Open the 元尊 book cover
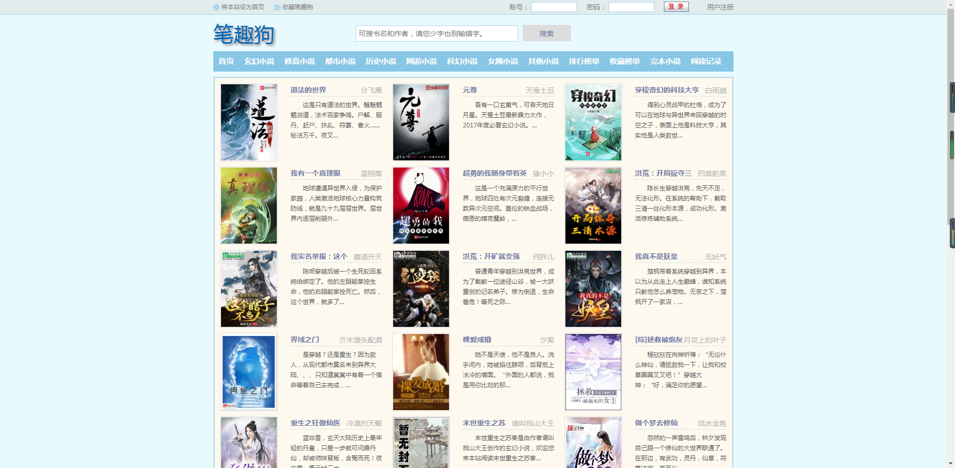 [421, 122]
